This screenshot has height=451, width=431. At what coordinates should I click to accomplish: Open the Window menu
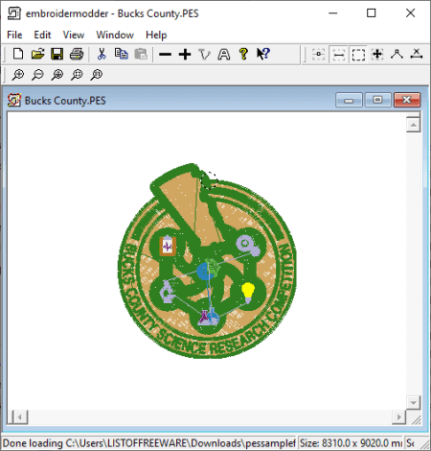115,35
